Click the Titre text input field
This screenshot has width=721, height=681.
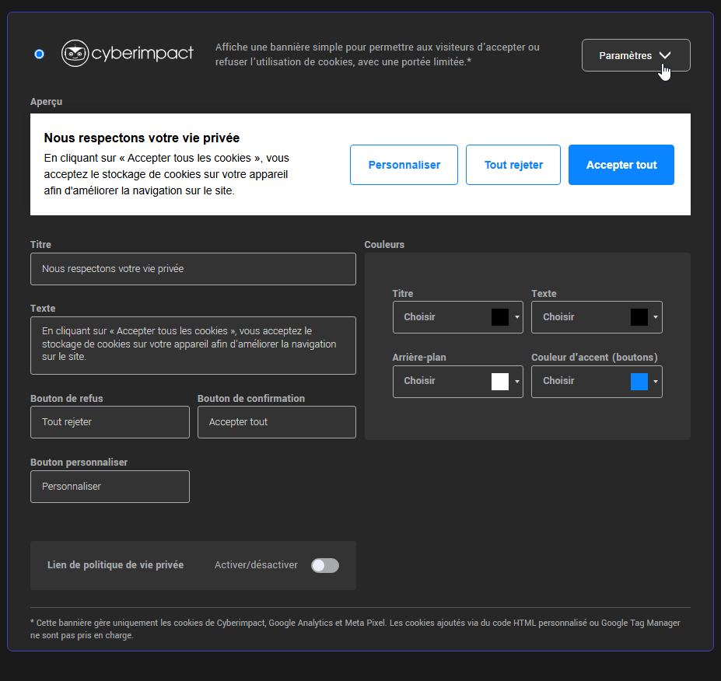pyautogui.click(x=193, y=269)
